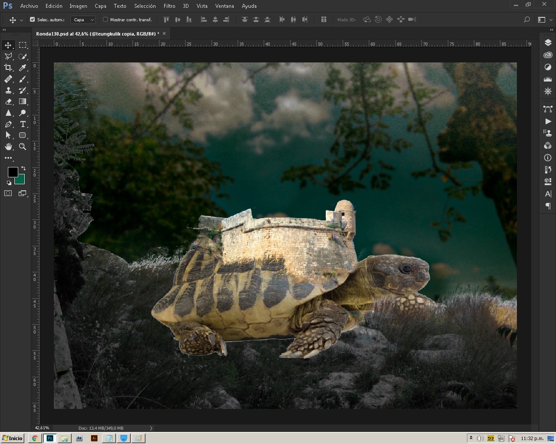Select the Polygonal Lasso tool
Viewport: 556px width, 444px height.
8,56
